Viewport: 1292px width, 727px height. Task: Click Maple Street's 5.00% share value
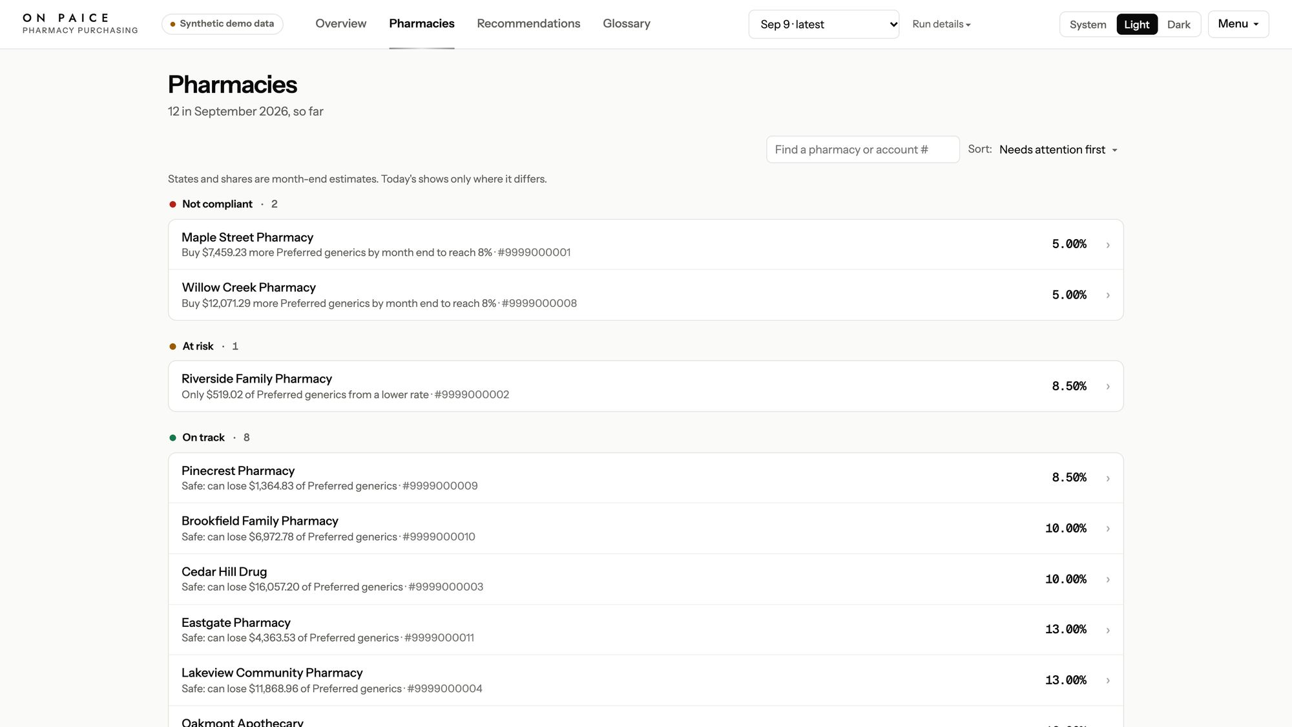[1069, 244]
